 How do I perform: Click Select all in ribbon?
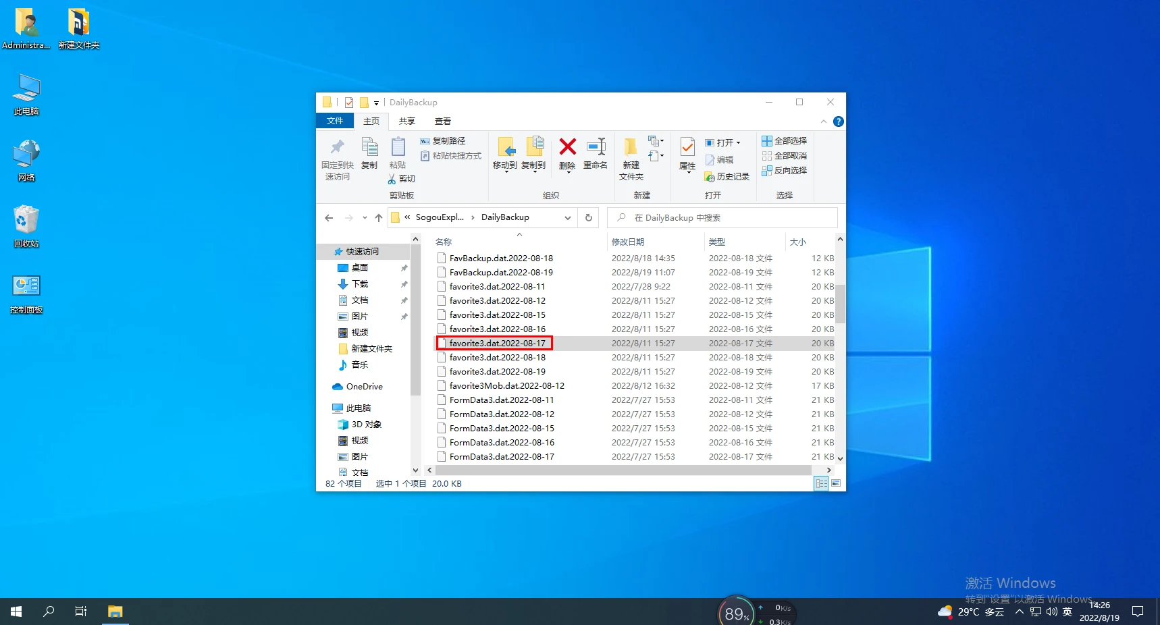point(785,141)
